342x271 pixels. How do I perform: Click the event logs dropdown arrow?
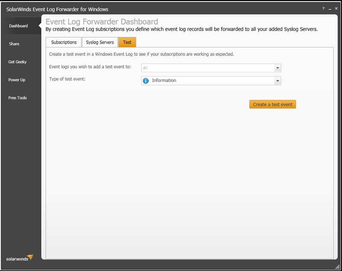pos(277,68)
